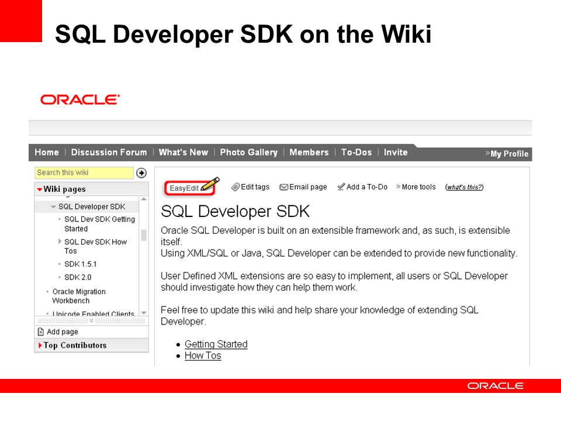Select the SDK 2.0 tree item
This screenshot has height=421, width=561.
point(78,277)
